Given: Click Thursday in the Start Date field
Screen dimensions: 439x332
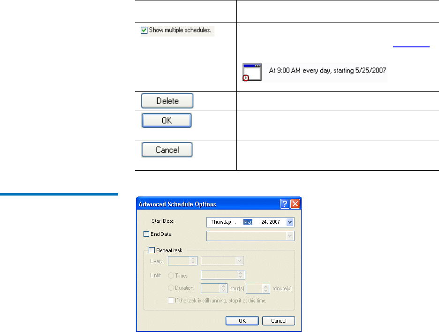Looking at the screenshot, I should 221,222.
